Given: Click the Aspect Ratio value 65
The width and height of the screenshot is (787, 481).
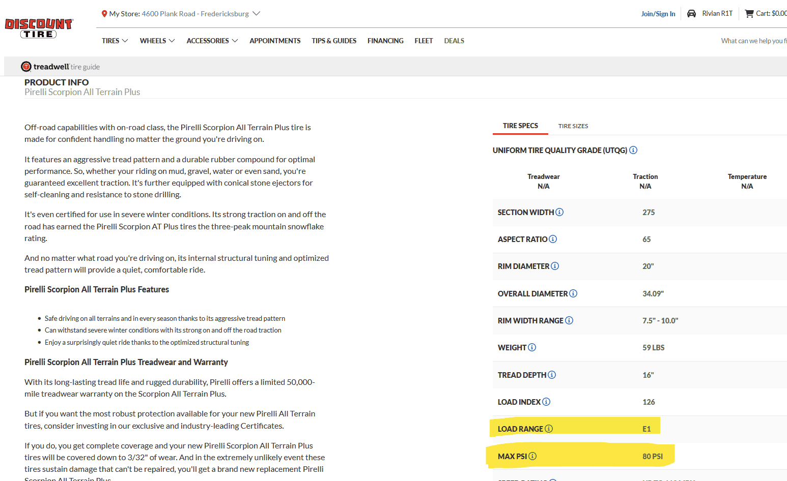Looking at the screenshot, I should coord(647,239).
